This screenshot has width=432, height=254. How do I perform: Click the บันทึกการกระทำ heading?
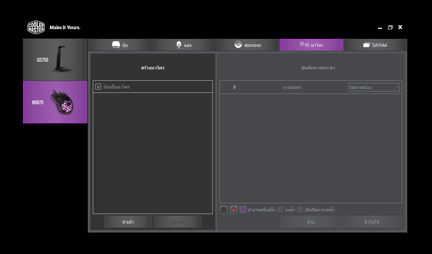click(x=318, y=68)
